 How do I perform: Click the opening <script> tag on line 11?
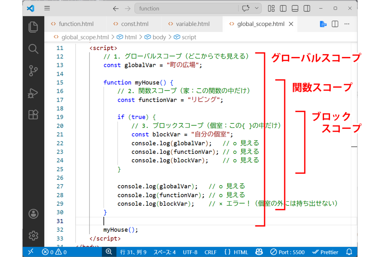point(104,48)
